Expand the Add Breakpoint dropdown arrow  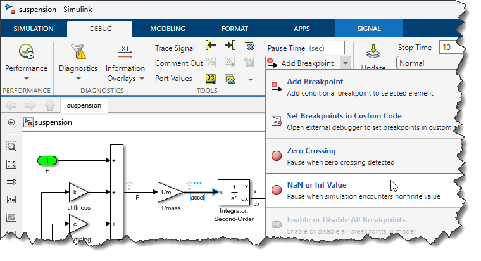[x=345, y=63]
